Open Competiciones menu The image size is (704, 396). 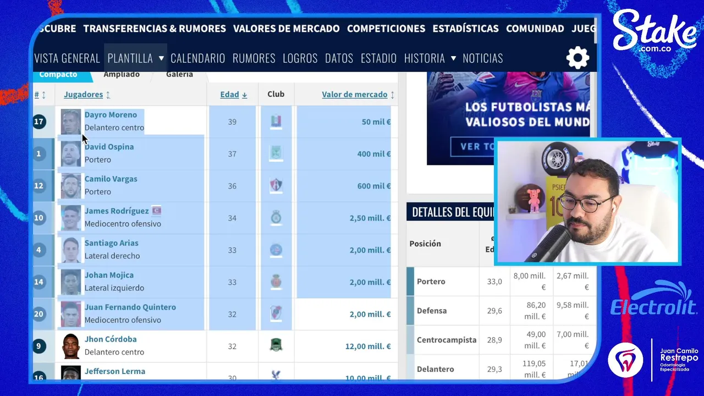tap(386, 29)
